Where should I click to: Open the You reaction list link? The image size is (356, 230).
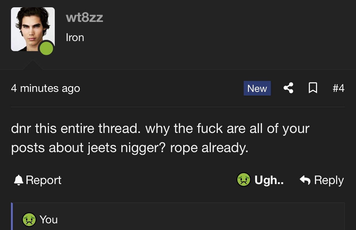coord(48,220)
